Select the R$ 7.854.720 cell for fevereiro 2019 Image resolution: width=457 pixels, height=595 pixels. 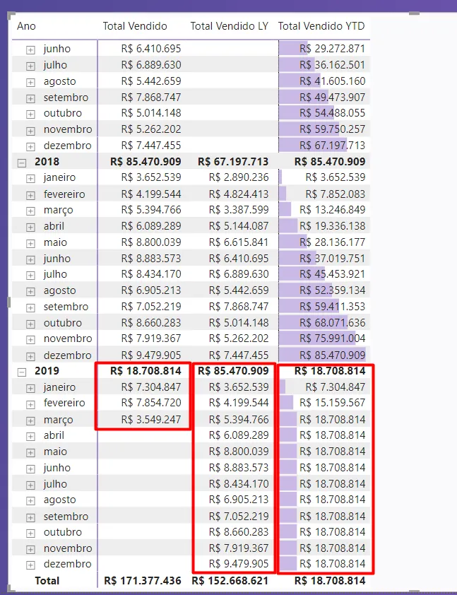pyautogui.click(x=151, y=403)
